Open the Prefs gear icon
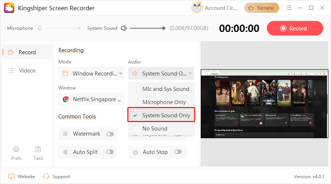 click(x=16, y=149)
